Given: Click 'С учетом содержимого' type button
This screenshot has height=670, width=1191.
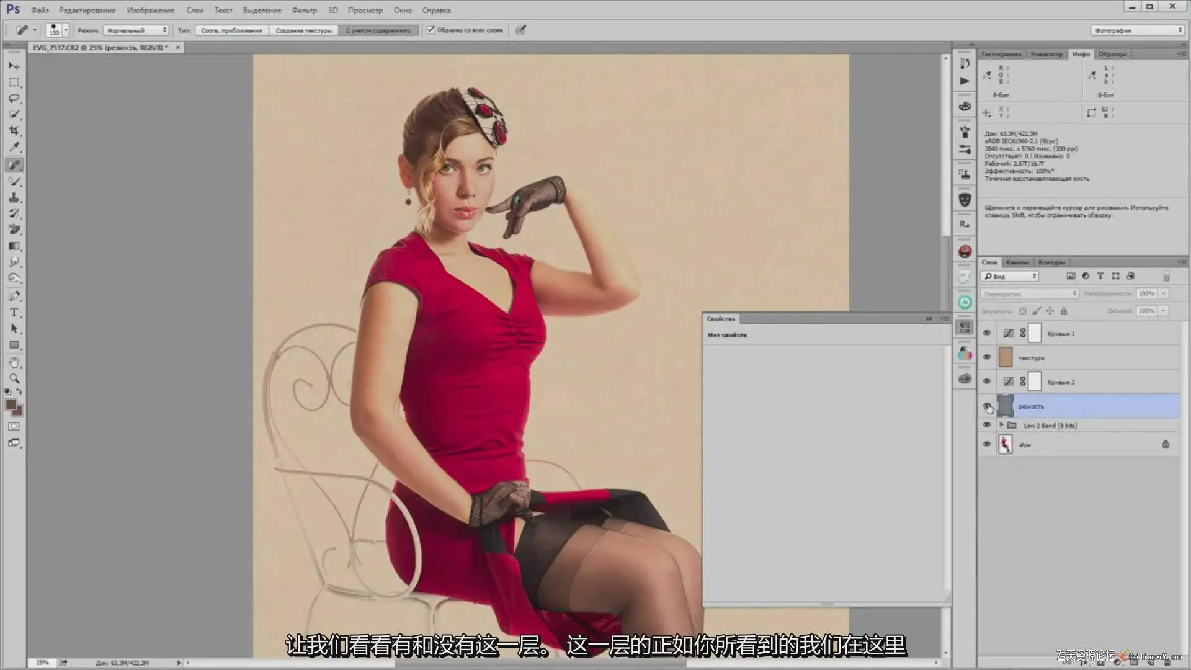Looking at the screenshot, I should 378,30.
